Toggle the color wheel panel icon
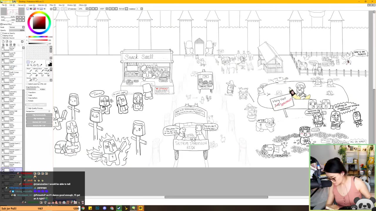376x211 pixels. tap(28, 9)
